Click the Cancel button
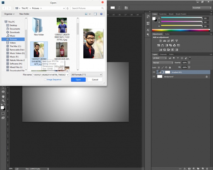Viewport: 213px width, 170px height. click(x=95, y=80)
